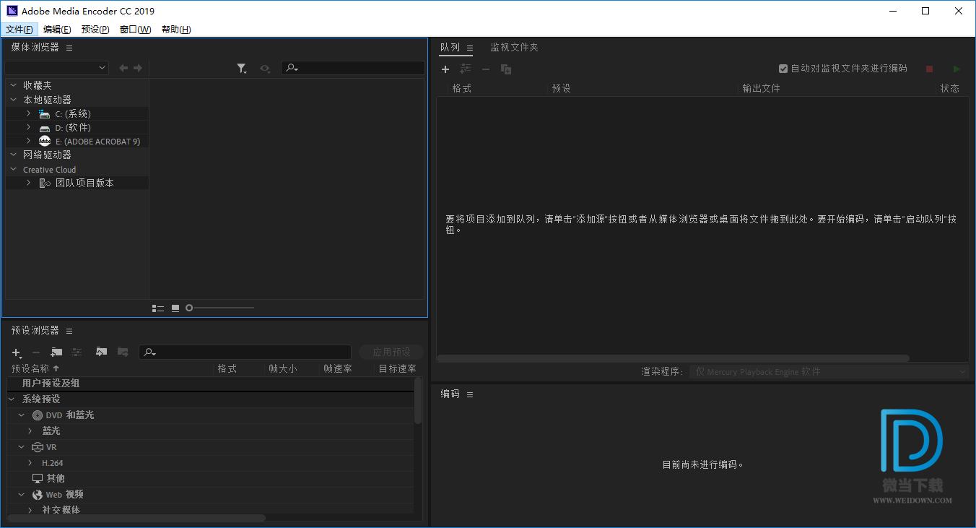Collapse the 网络驱动器 tree node
This screenshot has width=976, height=528.
point(13,155)
